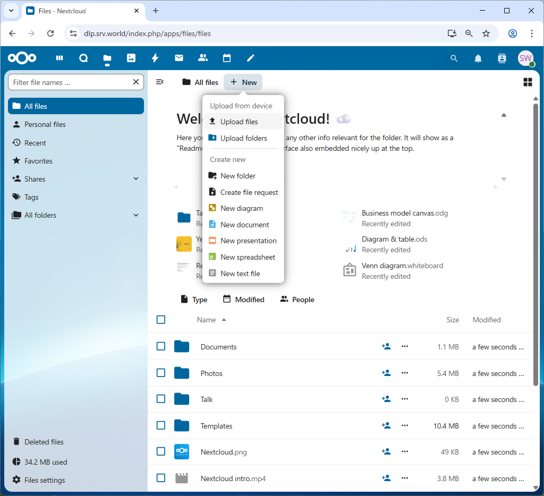Viewport: 544px width, 496px height.
Task: Choose New presentation from the menu
Action: 243,241
